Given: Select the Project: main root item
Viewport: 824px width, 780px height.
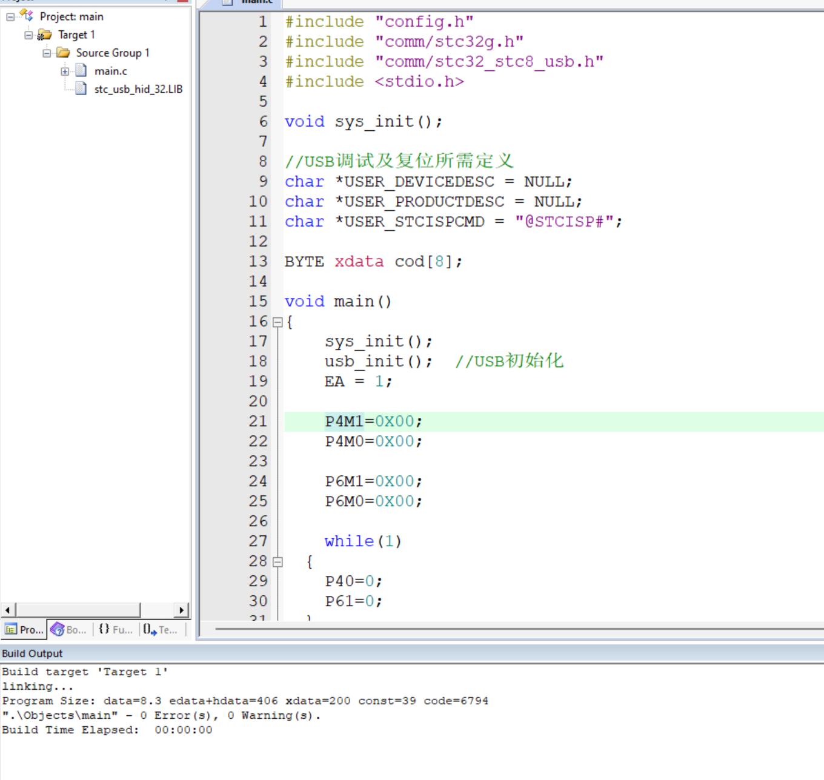Looking at the screenshot, I should click(71, 17).
